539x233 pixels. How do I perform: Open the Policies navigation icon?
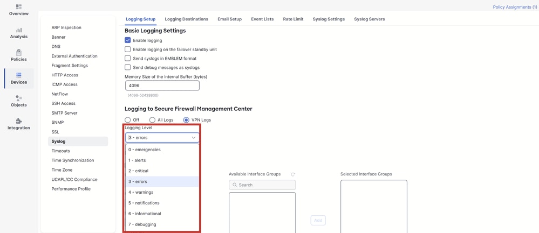(x=18, y=53)
